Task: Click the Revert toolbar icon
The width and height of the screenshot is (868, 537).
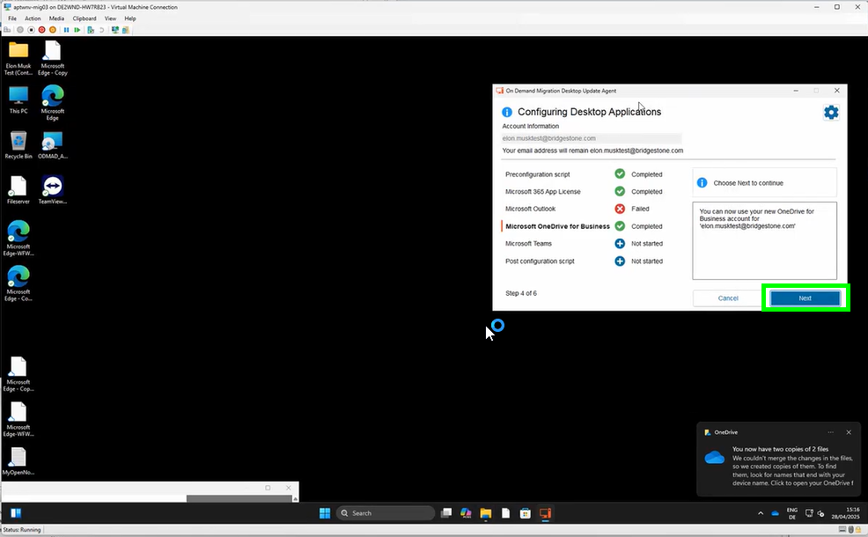Action: 101,30
